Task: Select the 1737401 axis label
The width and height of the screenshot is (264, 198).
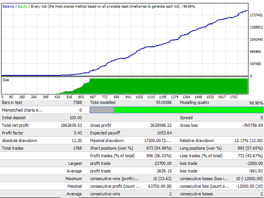Action: [x=256, y=15]
